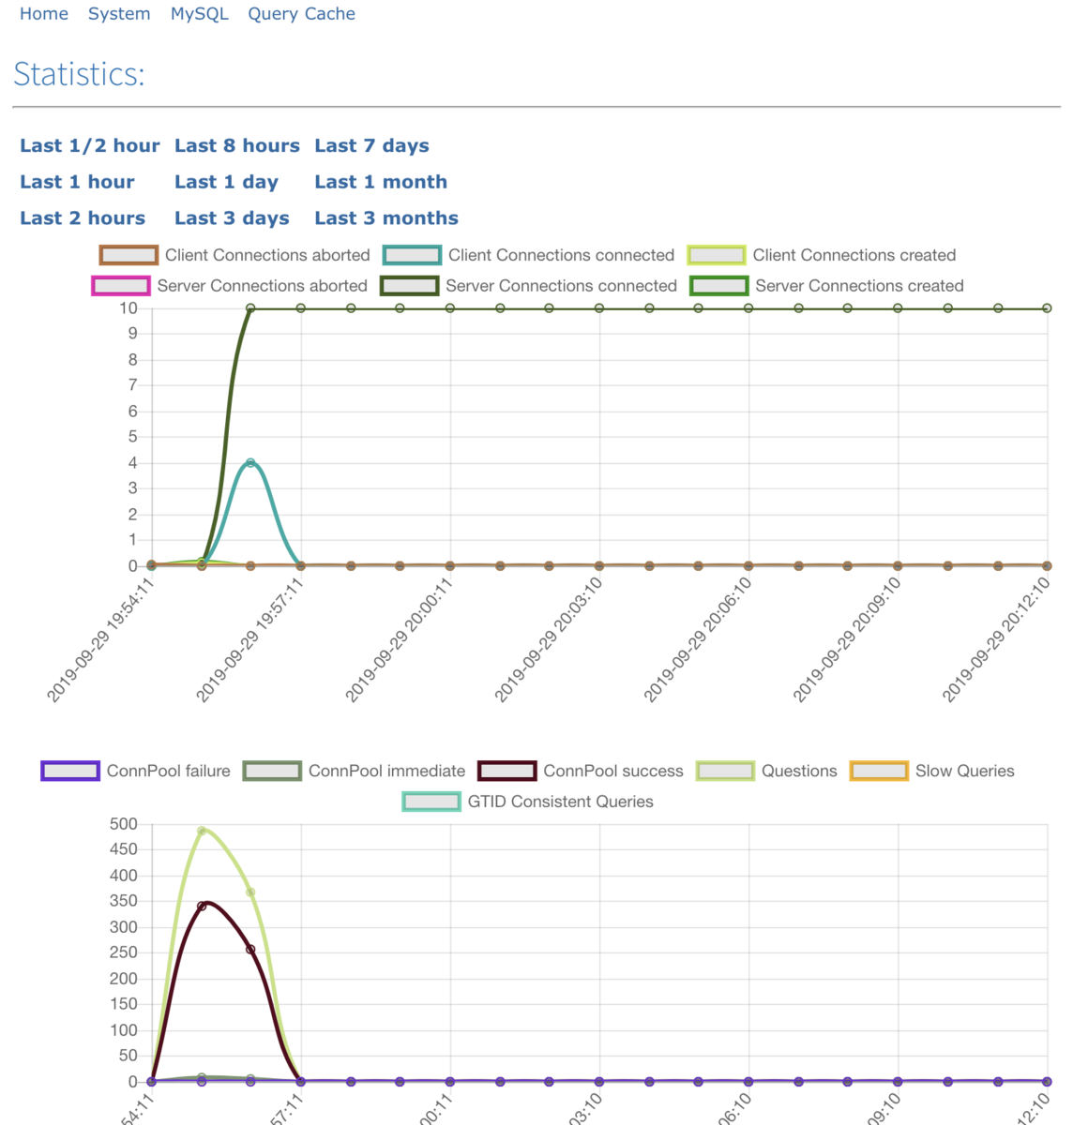Toggle Server Connections created legend swatch

click(x=719, y=285)
